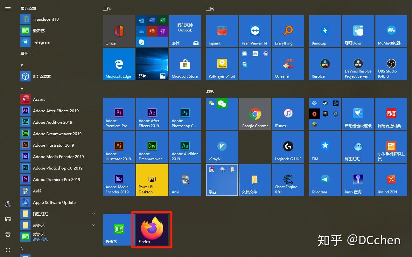
Task: Open the Documents sidebar icon
Action: [x=8, y=219]
